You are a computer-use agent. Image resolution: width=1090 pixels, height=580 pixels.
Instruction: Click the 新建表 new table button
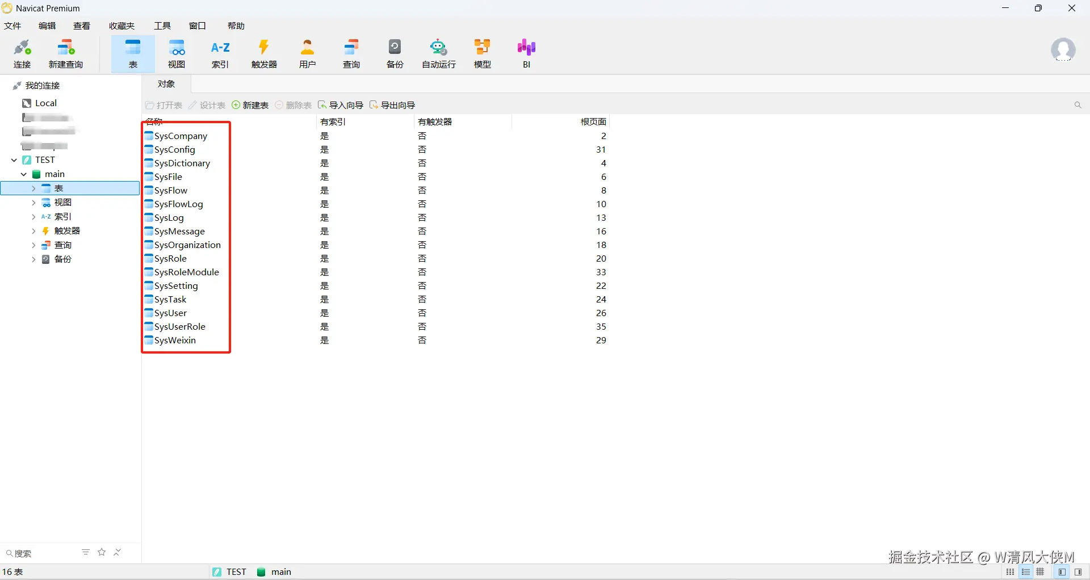(250, 106)
